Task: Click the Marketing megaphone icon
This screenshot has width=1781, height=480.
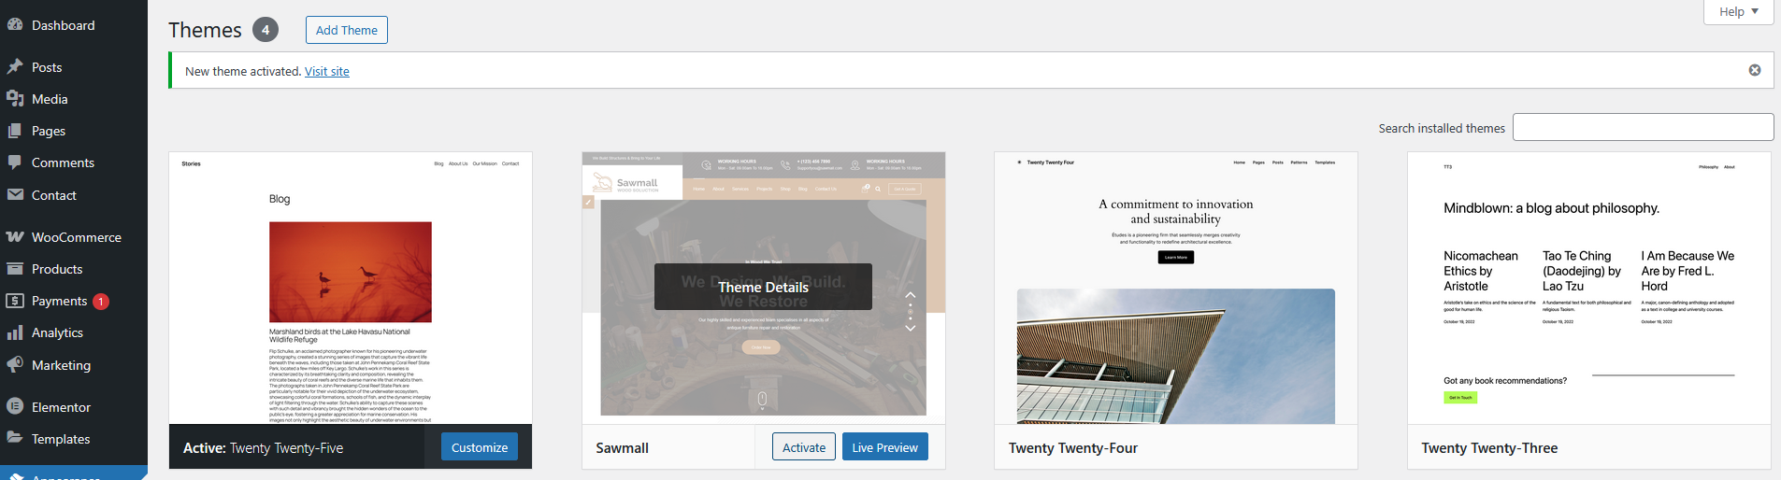Action: coord(15,365)
